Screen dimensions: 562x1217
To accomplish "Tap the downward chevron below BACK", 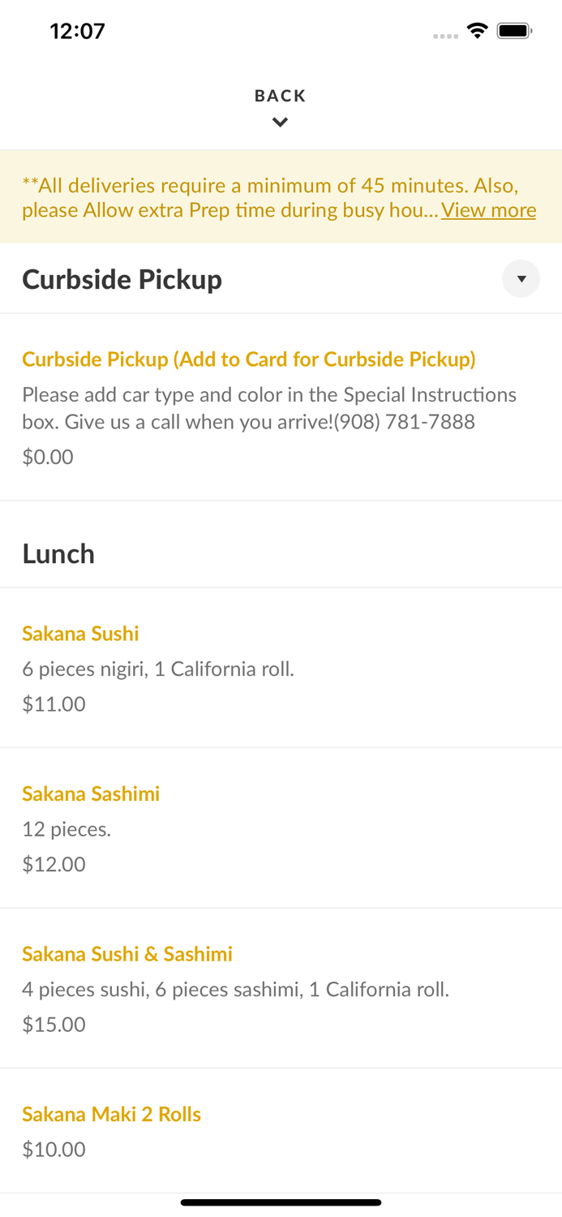I will point(280,122).
